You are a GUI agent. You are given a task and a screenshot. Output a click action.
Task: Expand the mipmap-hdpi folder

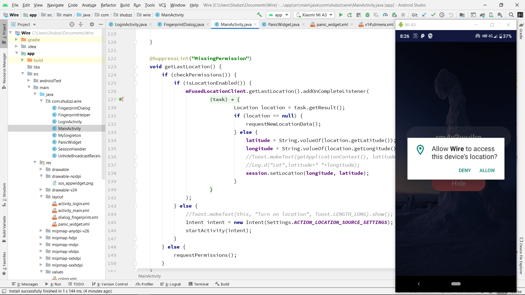click(x=41, y=238)
